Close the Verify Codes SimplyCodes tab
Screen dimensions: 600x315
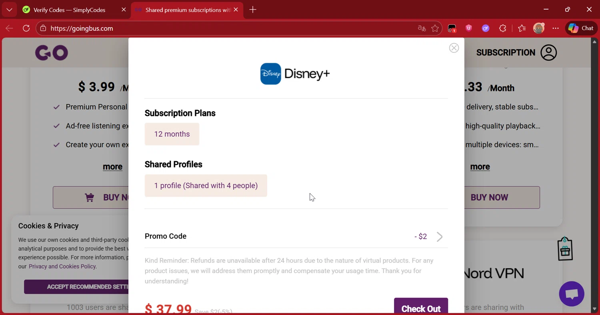point(124,10)
